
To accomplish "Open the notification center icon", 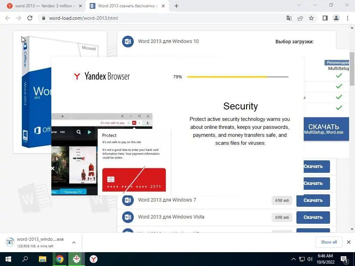I will (x=344, y=260).
